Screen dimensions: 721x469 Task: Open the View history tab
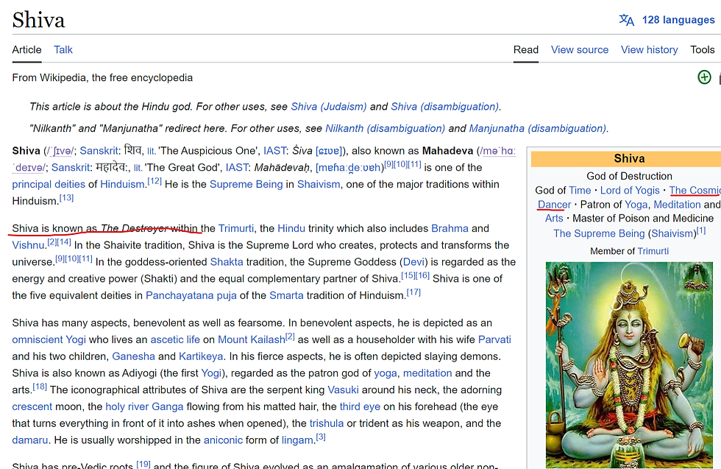649,50
